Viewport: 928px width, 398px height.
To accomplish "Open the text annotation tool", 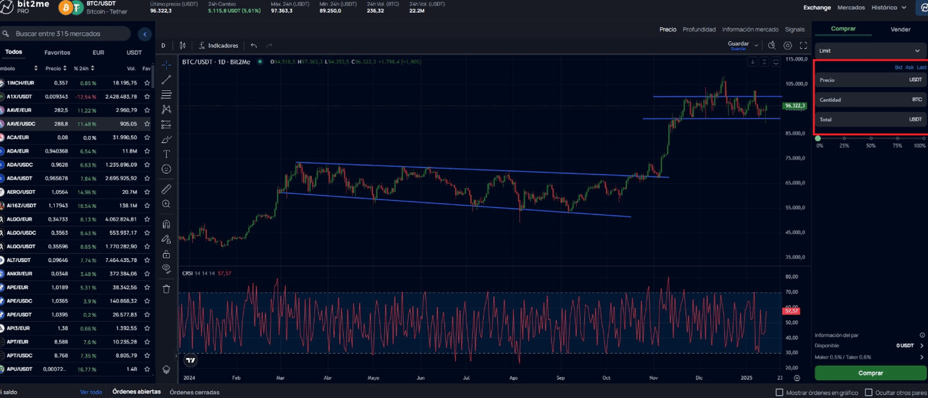I will (166, 154).
